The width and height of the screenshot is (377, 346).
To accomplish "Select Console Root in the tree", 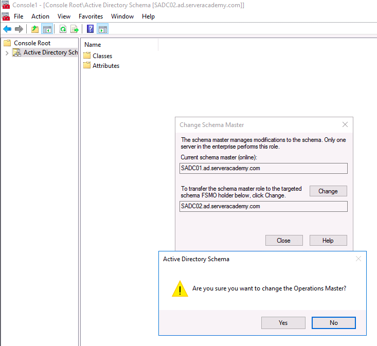I will [32, 43].
